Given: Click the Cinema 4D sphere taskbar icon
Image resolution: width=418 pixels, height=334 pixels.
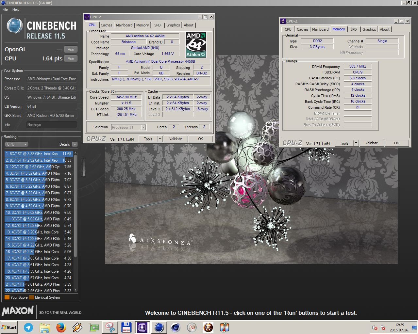Looking at the screenshot, I should (x=176, y=327).
